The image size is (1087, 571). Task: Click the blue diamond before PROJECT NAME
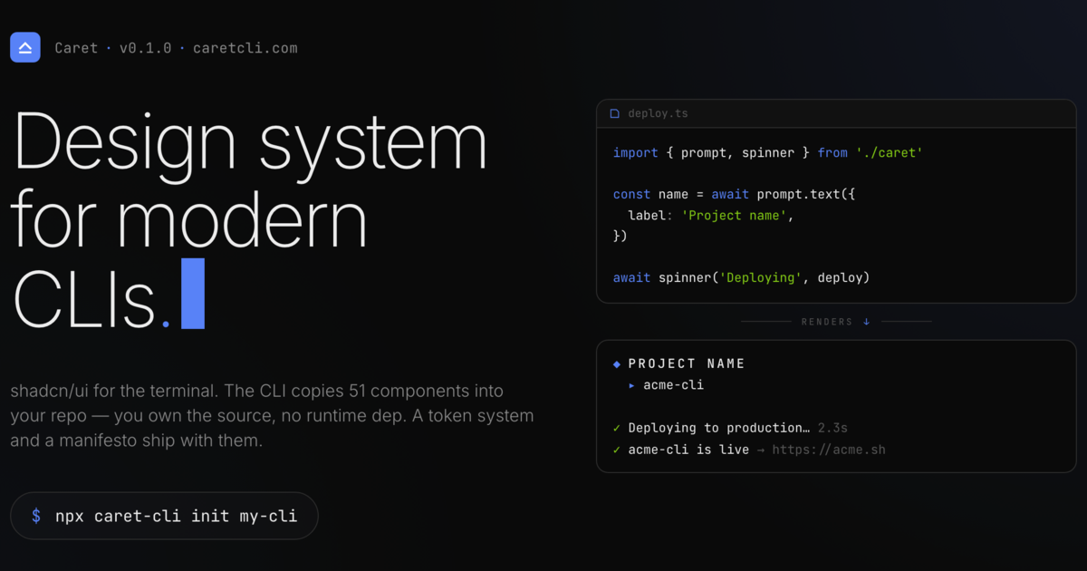tap(617, 363)
